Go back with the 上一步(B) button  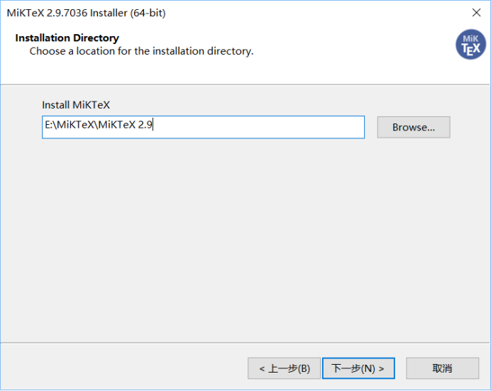pyautogui.click(x=284, y=368)
